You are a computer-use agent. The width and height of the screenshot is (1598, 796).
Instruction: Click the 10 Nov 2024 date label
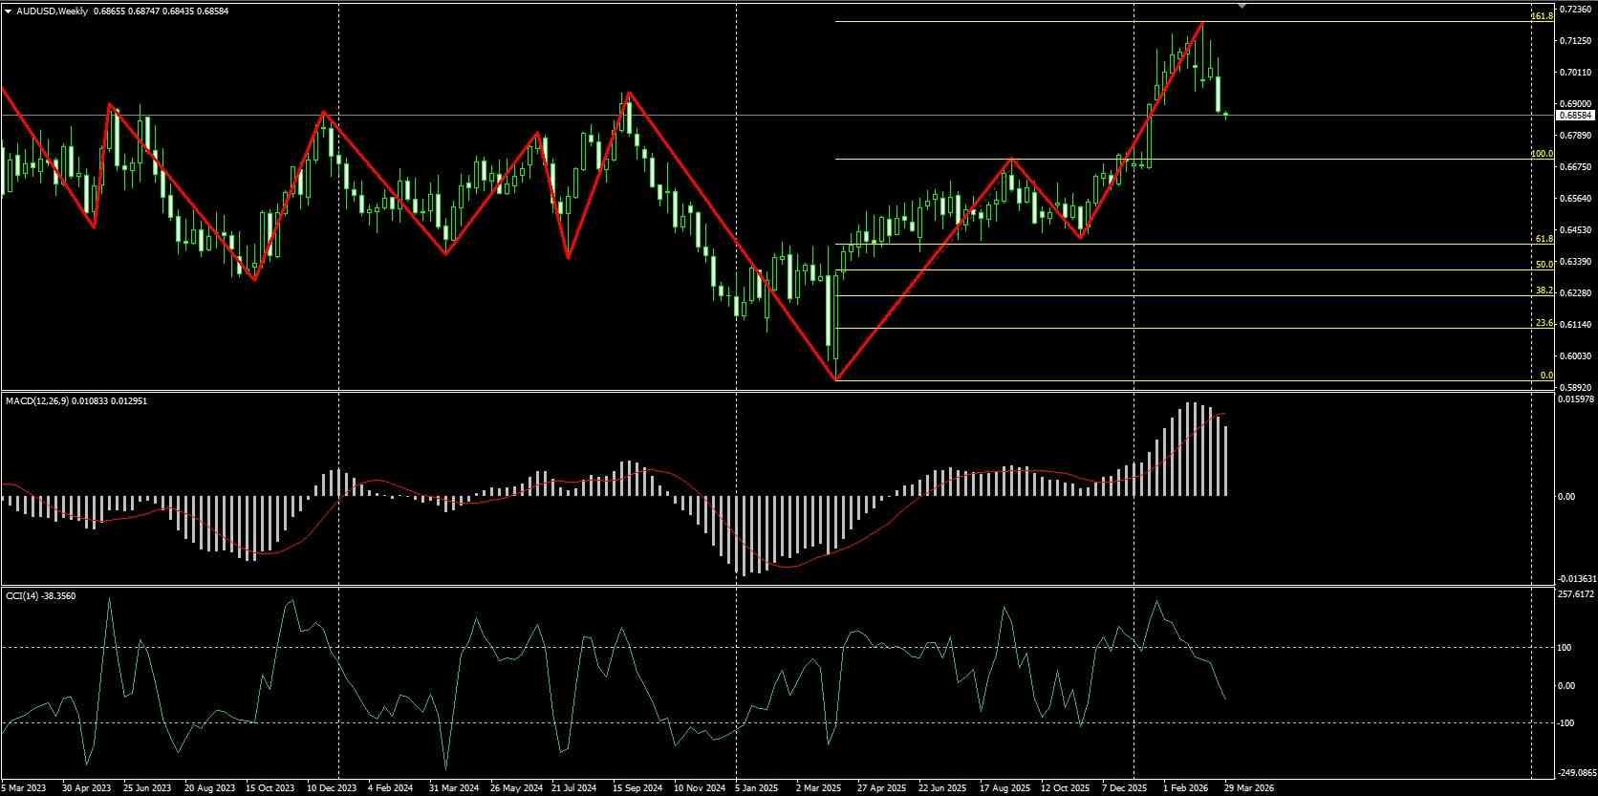(x=700, y=788)
